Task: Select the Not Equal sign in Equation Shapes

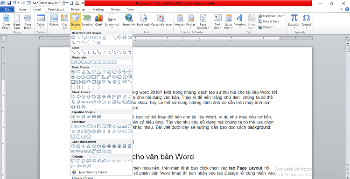Action: pos(98,117)
